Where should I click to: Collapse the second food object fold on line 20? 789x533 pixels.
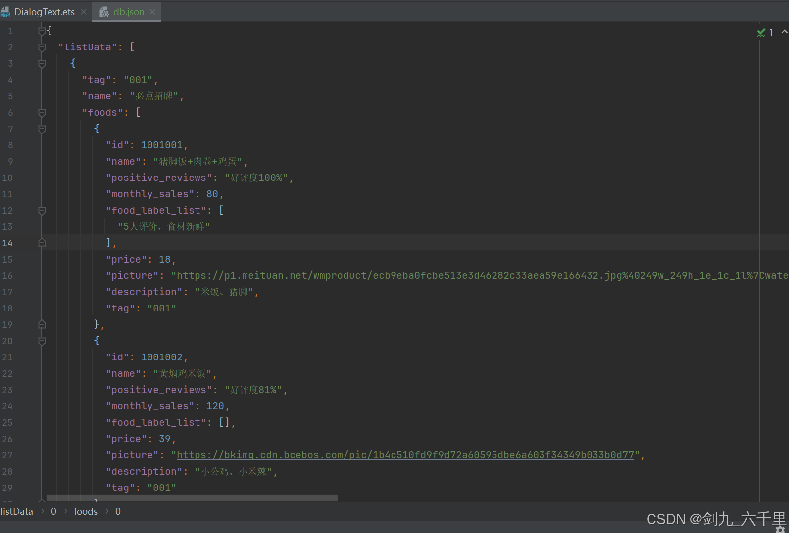click(x=42, y=341)
